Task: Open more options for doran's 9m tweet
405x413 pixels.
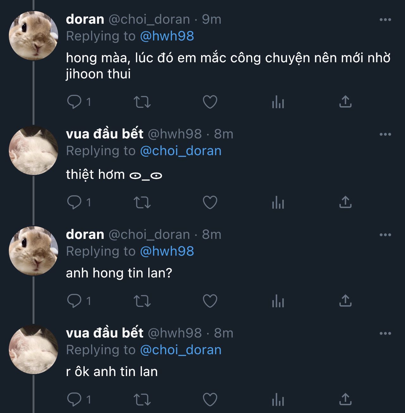Action: (x=385, y=20)
